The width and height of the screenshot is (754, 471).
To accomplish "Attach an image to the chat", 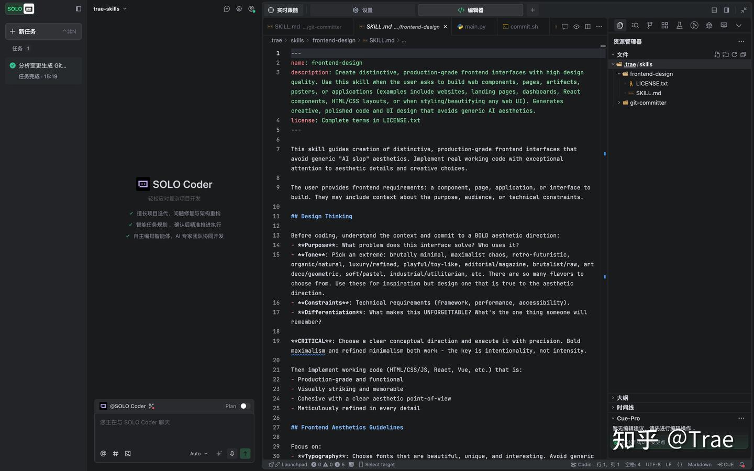I will pos(128,454).
